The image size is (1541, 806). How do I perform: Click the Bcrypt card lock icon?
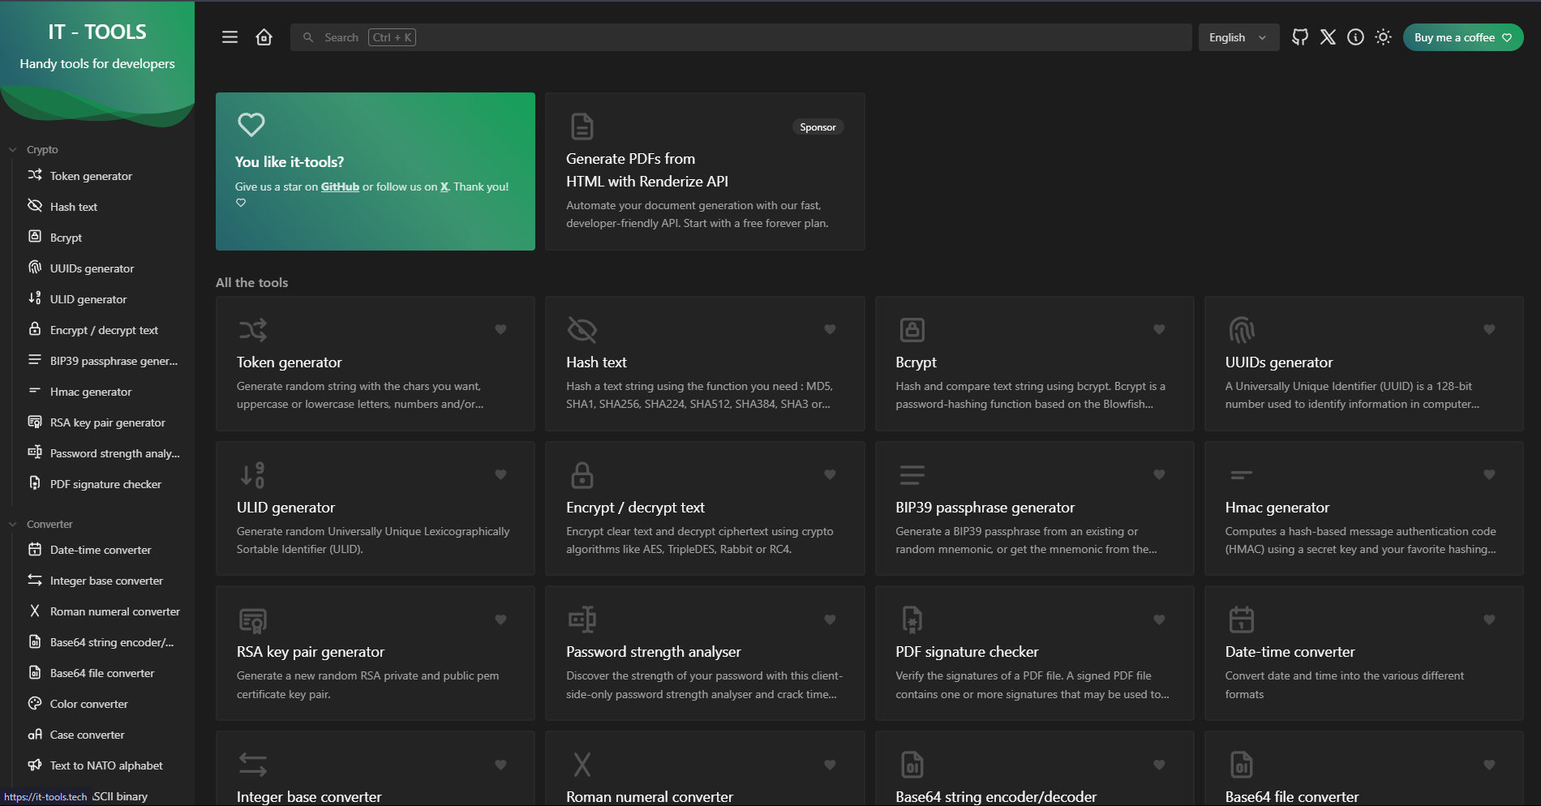pos(912,330)
